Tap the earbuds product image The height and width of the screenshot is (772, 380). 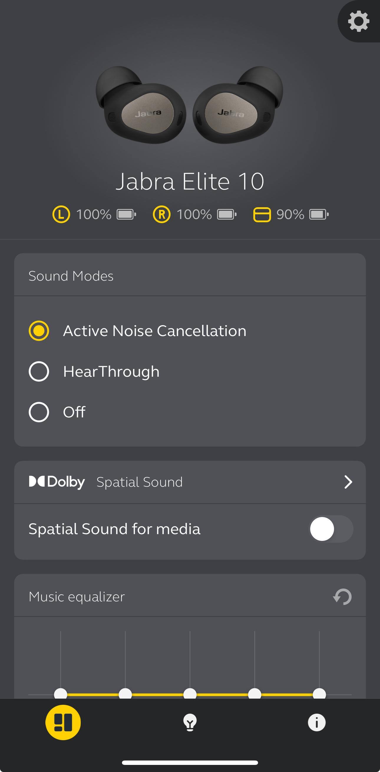(x=189, y=105)
